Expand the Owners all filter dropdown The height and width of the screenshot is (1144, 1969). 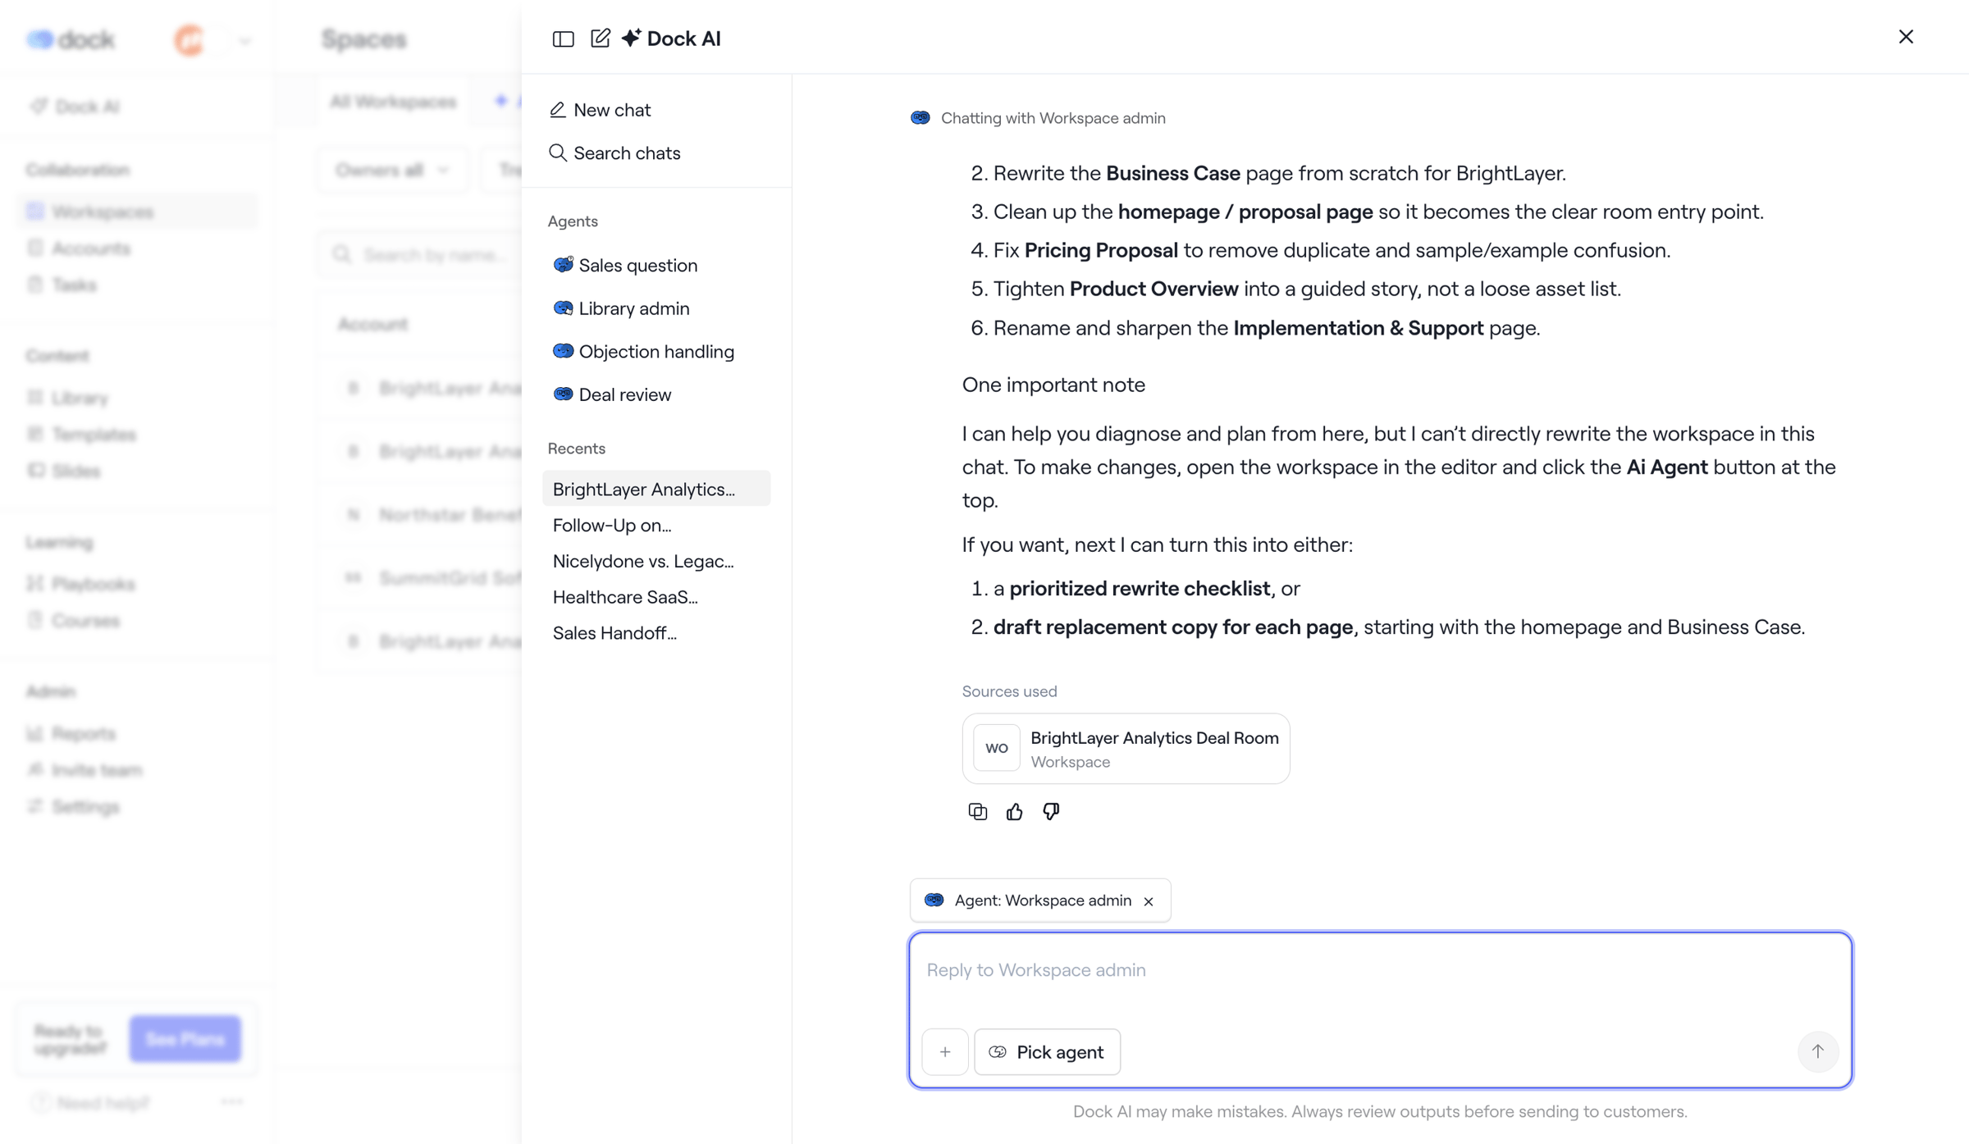point(392,171)
